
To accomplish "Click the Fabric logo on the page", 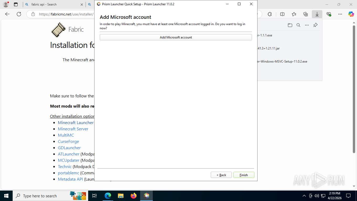I will [x=68, y=30].
